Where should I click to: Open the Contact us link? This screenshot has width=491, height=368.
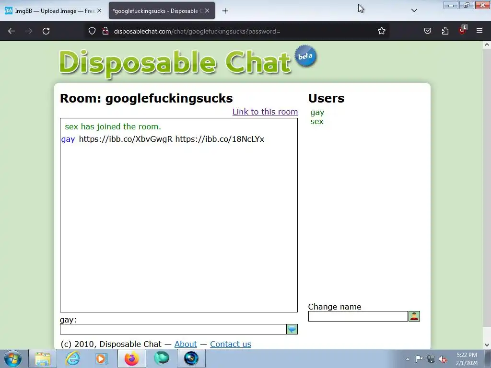[231, 344]
